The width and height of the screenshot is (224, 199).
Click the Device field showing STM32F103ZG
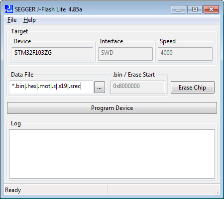[52, 54]
